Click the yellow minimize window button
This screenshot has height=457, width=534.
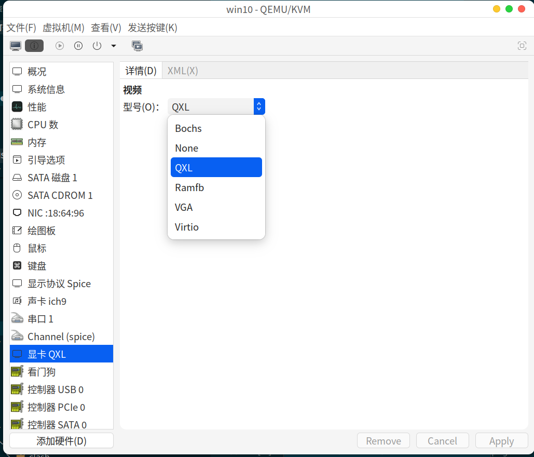coord(497,9)
